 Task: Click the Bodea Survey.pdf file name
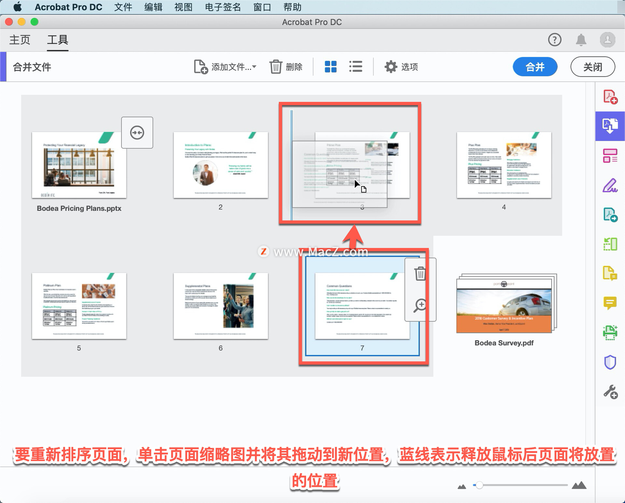click(504, 343)
